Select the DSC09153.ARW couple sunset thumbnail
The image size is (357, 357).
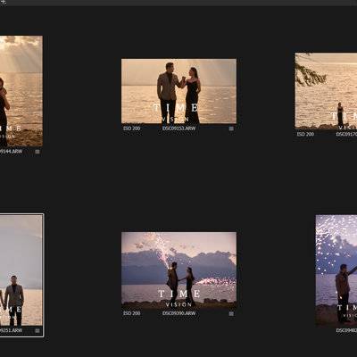point(178,91)
